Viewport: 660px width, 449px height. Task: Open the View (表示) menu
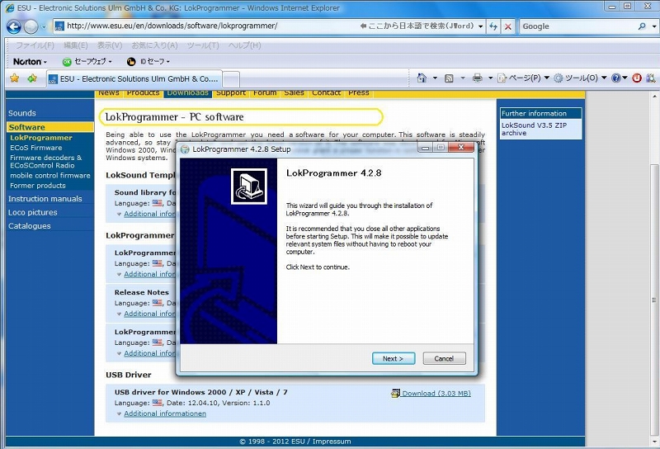(110, 45)
